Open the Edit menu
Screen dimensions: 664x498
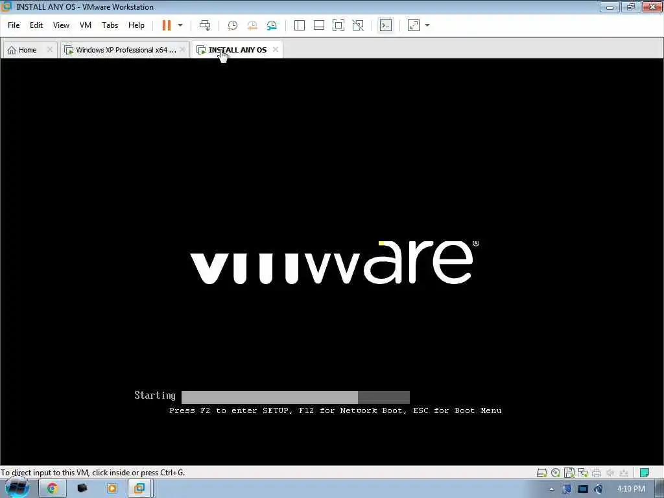tap(36, 25)
